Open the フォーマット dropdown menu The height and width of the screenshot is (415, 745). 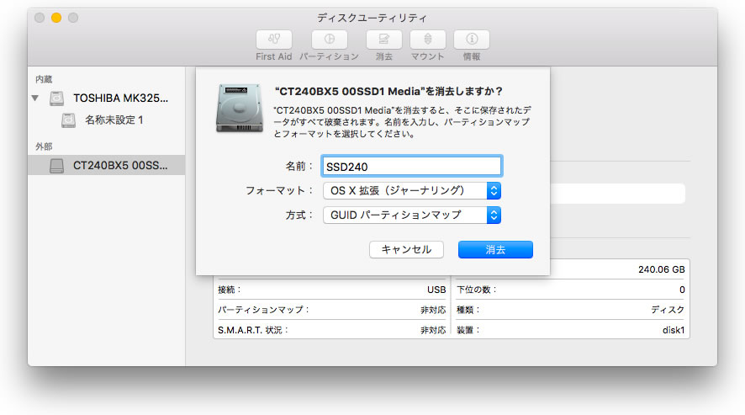pos(412,190)
